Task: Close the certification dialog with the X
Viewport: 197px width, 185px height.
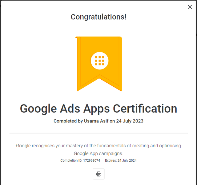Action: pyautogui.click(x=190, y=7)
